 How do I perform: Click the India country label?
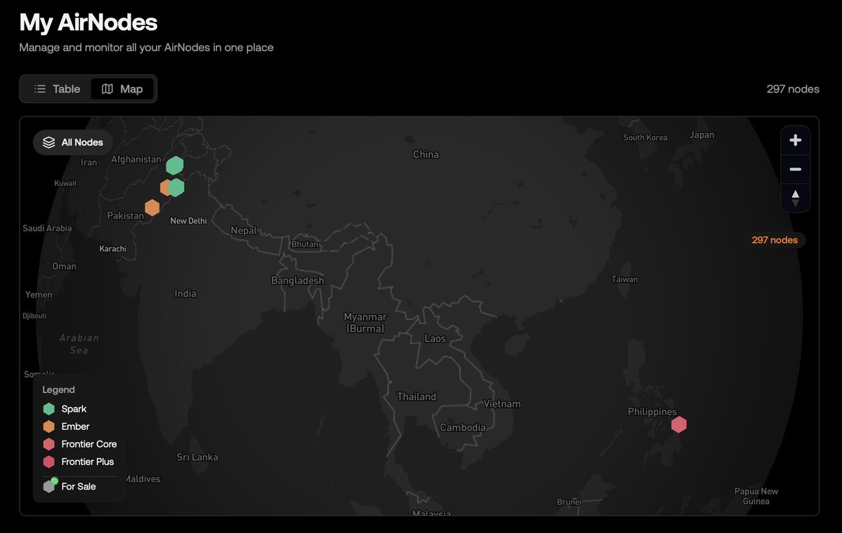[x=185, y=293]
